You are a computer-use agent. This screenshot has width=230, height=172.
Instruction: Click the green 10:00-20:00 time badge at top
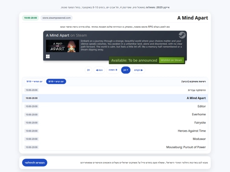pos(31,18)
